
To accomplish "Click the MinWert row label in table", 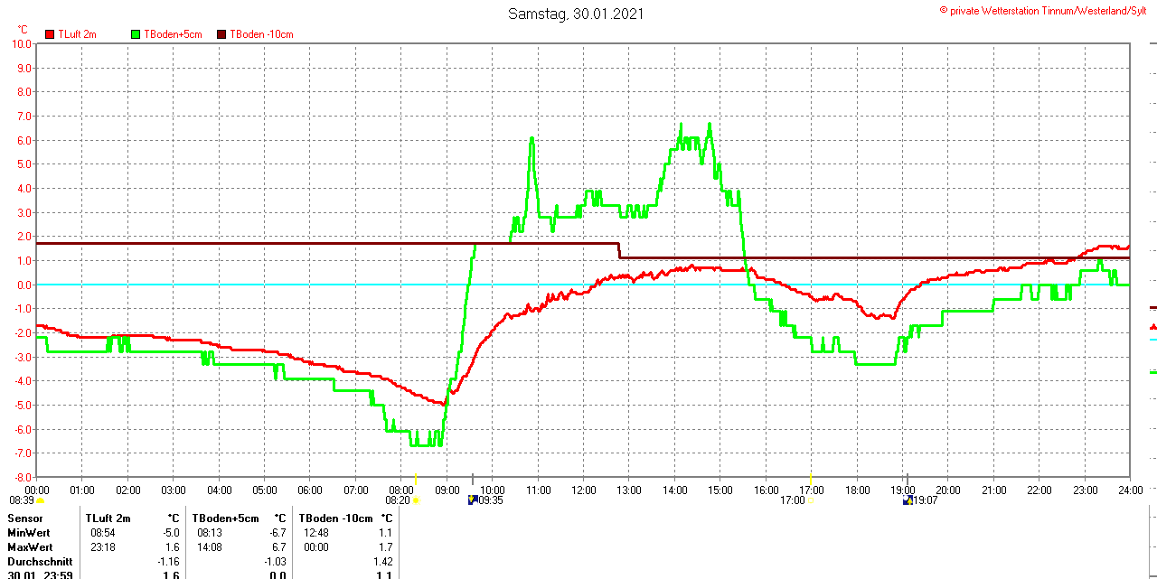I will 29,533.
